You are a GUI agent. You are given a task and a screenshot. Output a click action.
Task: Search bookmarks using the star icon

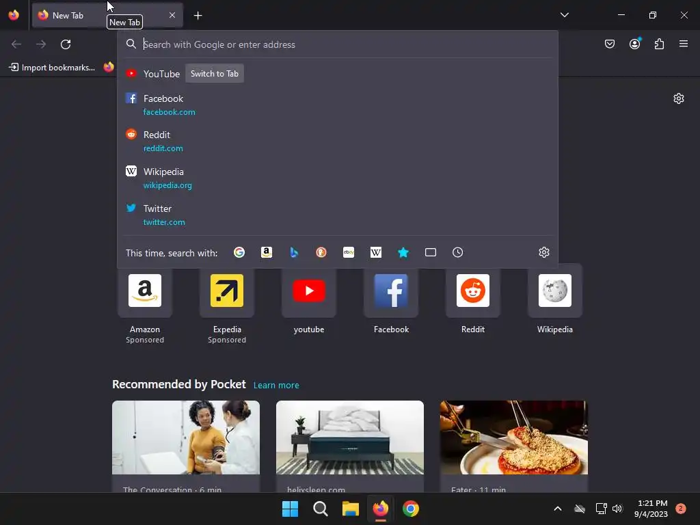(x=403, y=253)
